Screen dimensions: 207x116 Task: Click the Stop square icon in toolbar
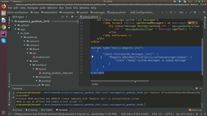click(175, 12)
